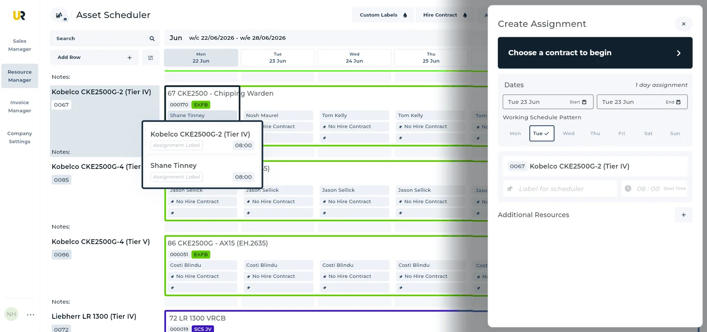Screen dimensions: 707x332
Task: Select Shane Tinney cell on Monday
Action: [x=202, y=116]
